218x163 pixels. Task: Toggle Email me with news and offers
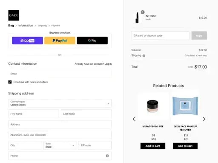point(10,82)
